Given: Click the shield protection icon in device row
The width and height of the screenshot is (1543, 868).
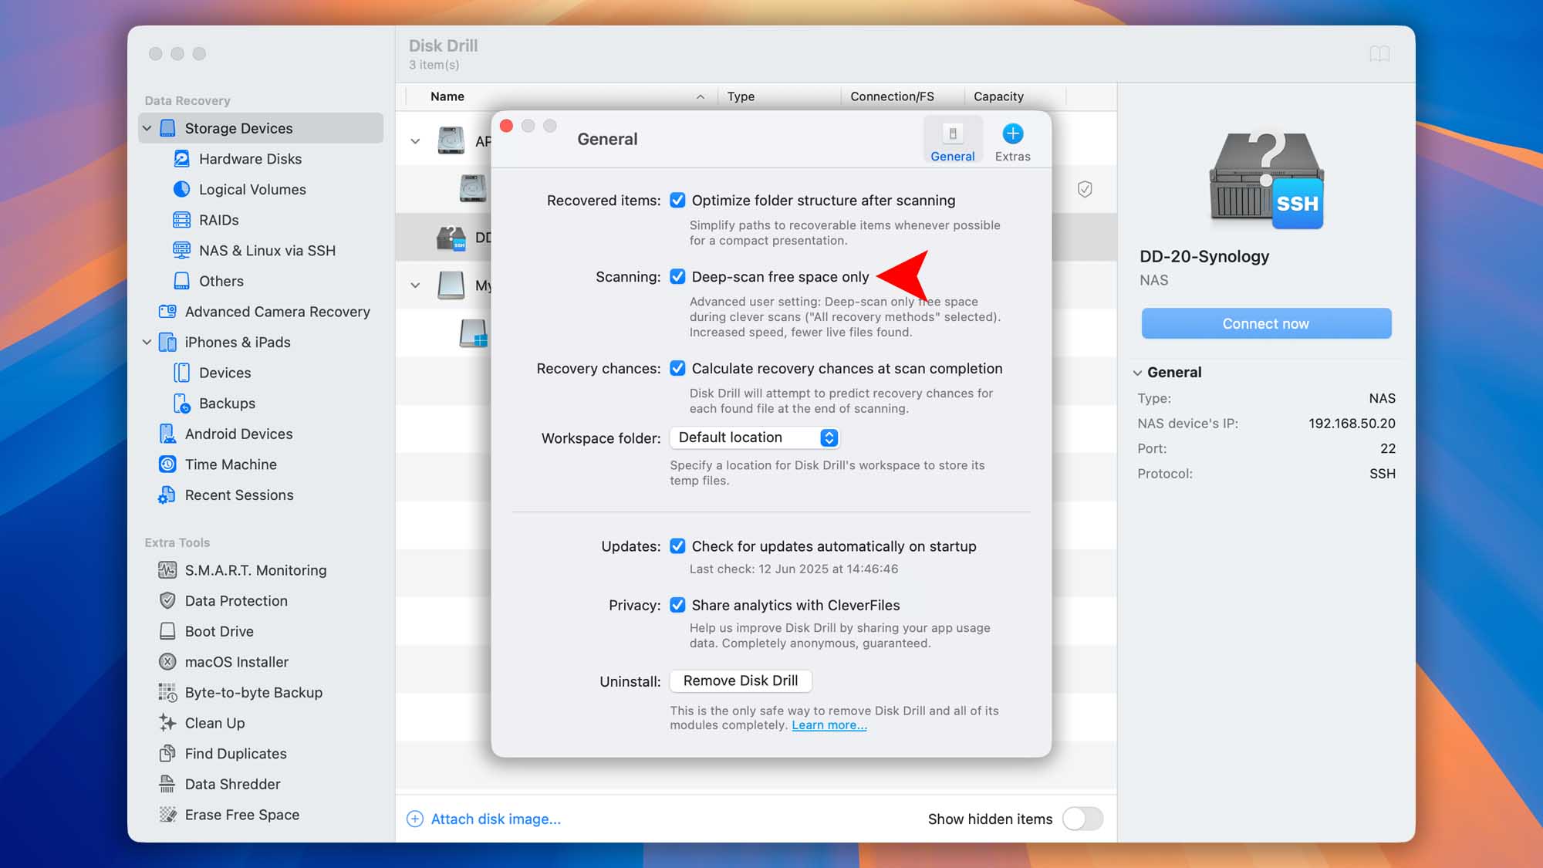Looking at the screenshot, I should click(1085, 189).
